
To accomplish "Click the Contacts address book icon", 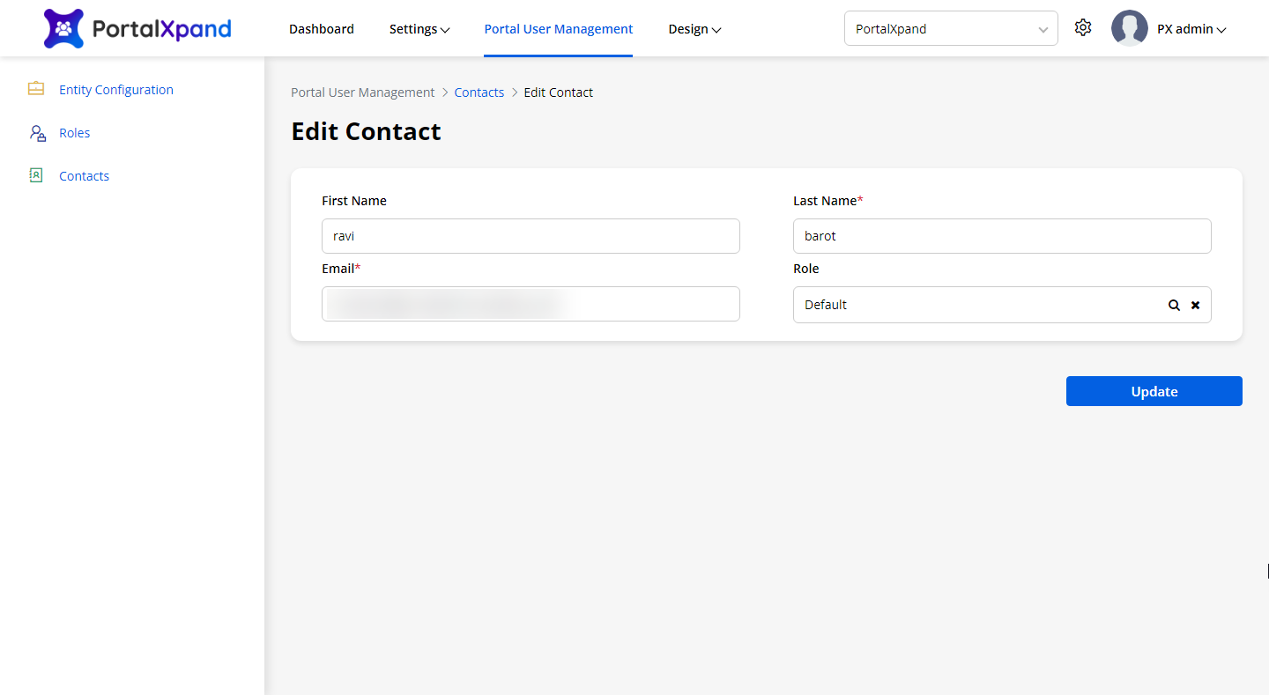I will coord(36,175).
